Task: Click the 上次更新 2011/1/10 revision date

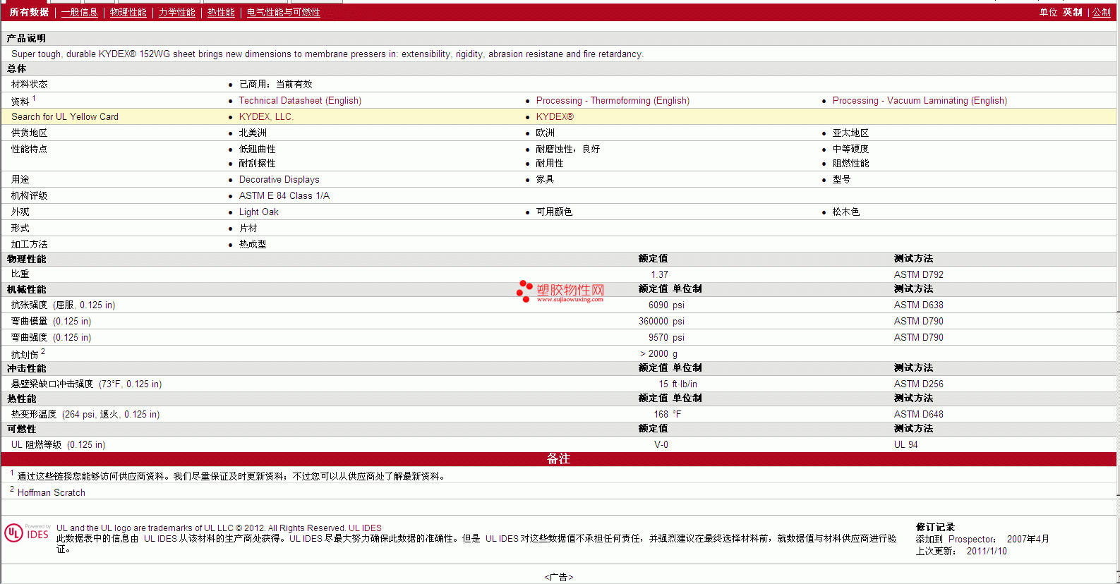Action: 961,552
